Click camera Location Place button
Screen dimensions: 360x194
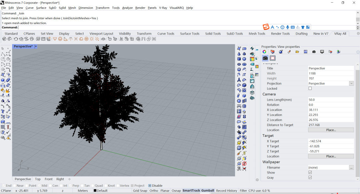[331, 130]
